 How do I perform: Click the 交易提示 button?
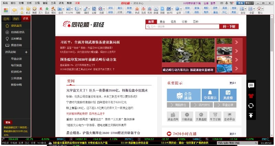210,95
